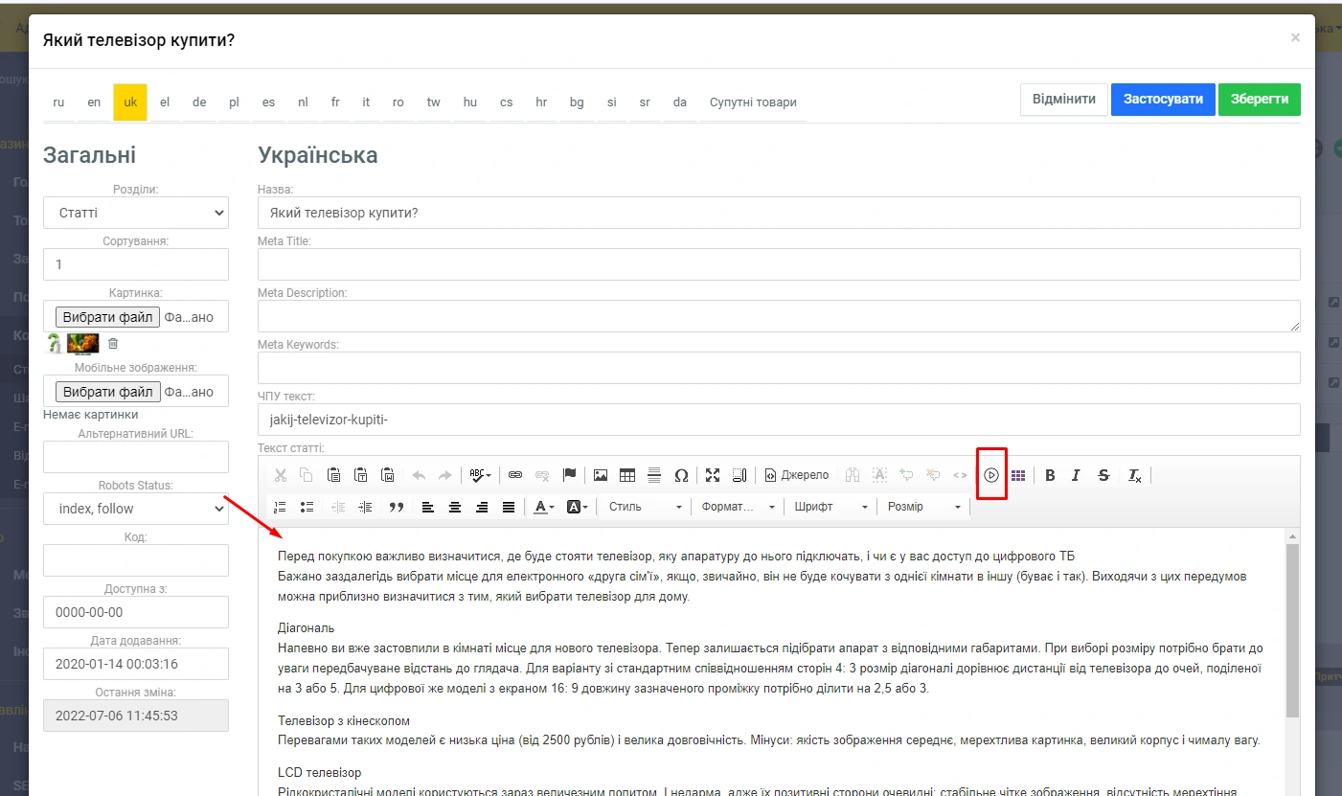The height and width of the screenshot is (796, 1342).
Task: Switch to the en language tab
Action: [x=94, y=102]
